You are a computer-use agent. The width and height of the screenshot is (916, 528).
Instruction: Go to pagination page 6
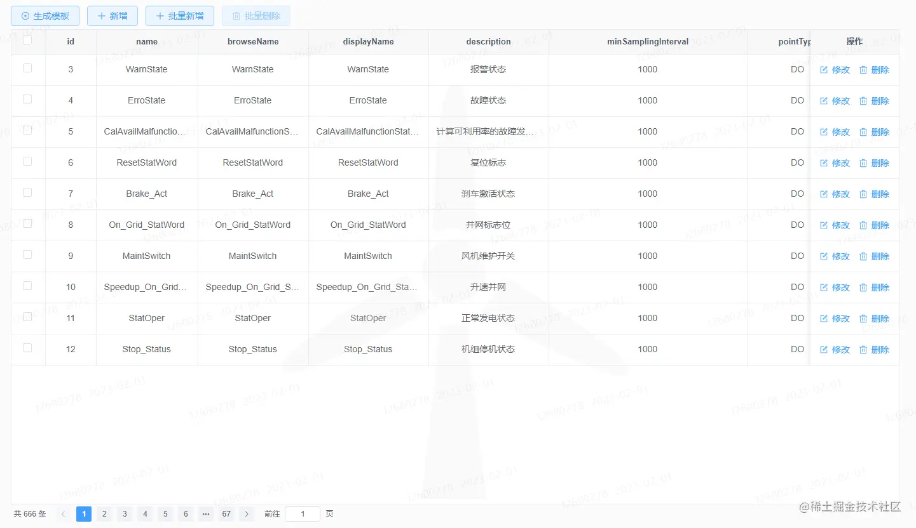point(186,514)
